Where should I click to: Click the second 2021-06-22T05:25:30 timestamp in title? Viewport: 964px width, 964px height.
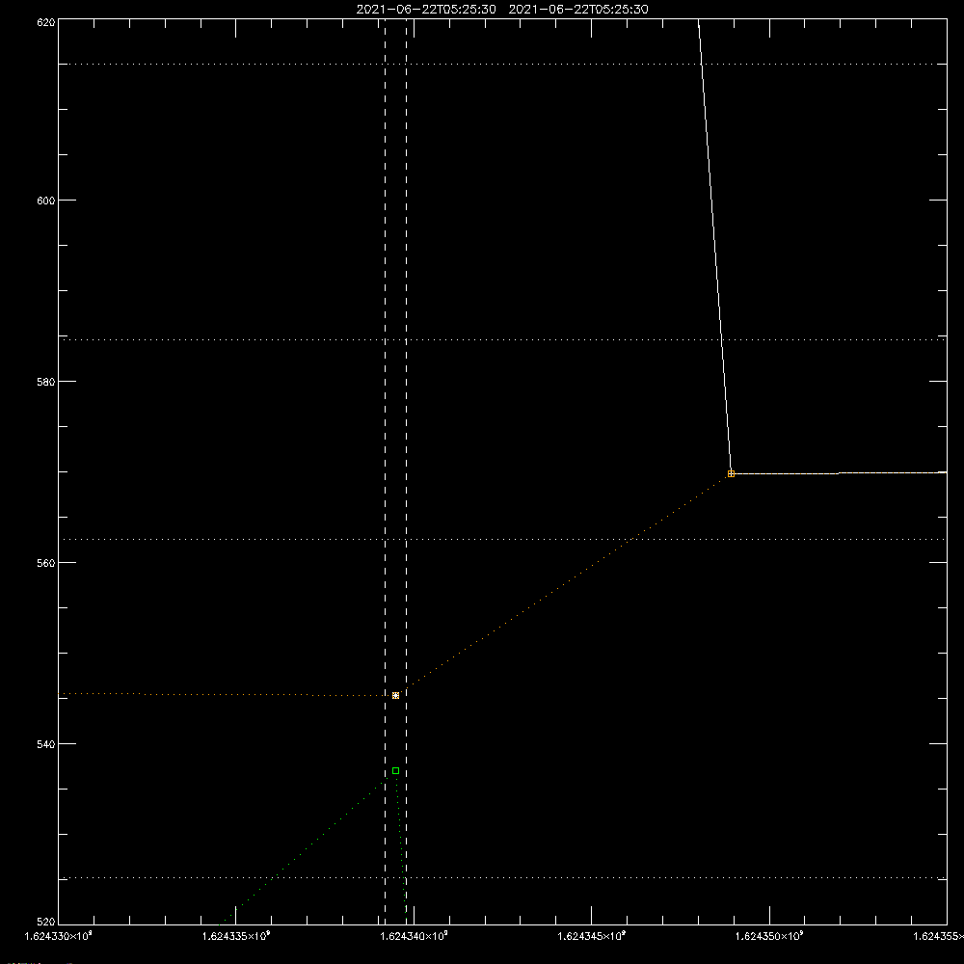(578, 9)
